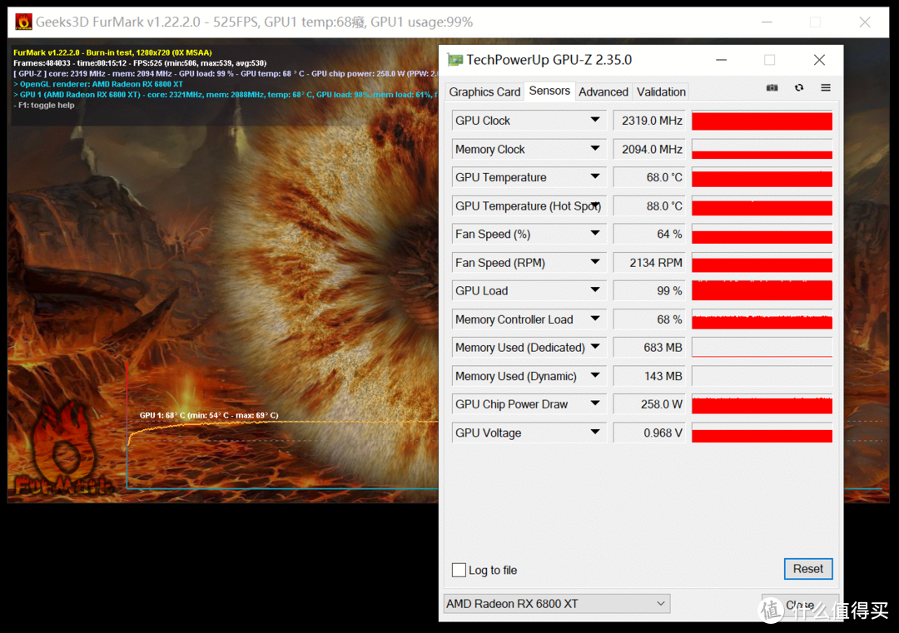Viewport: 899px width, 633px height.
Task: Click the F1 toggle help text in FurMark
Action: point(44,106)
